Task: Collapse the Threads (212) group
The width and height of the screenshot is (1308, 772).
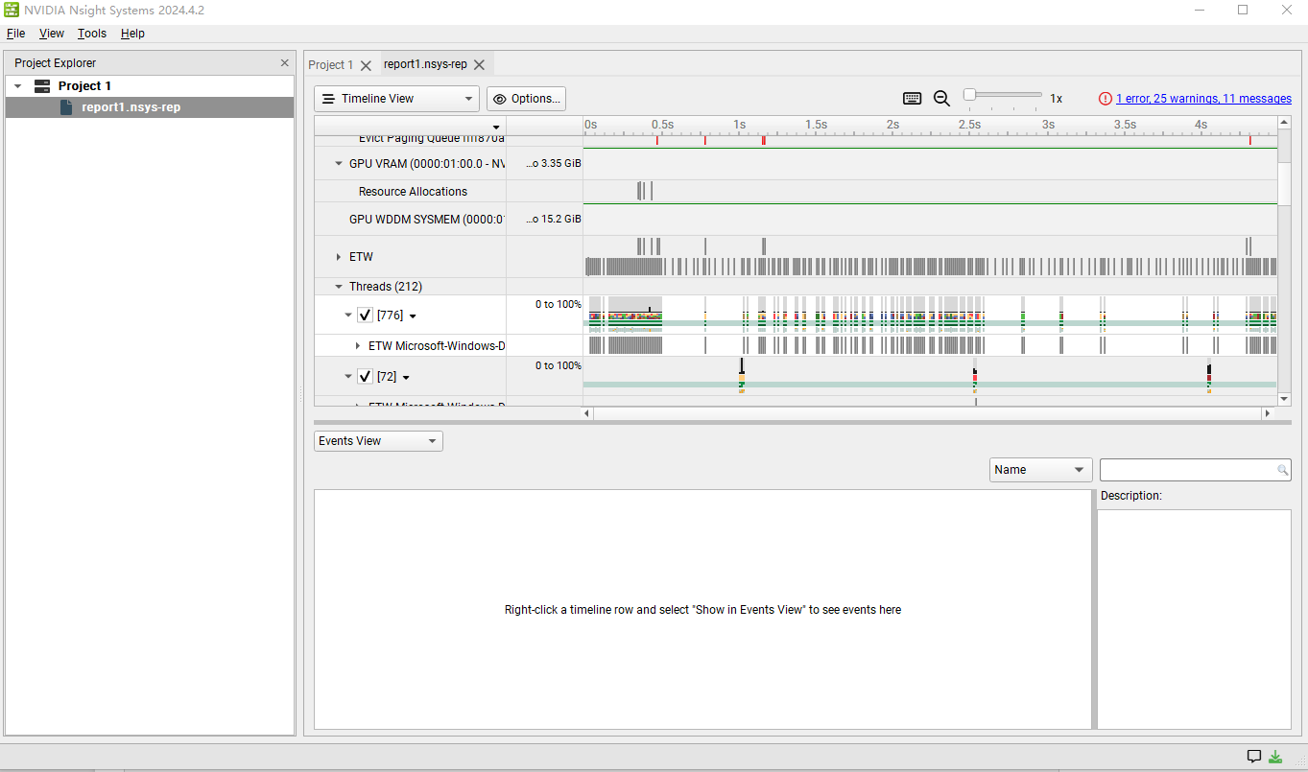Action: pos(339,287)
